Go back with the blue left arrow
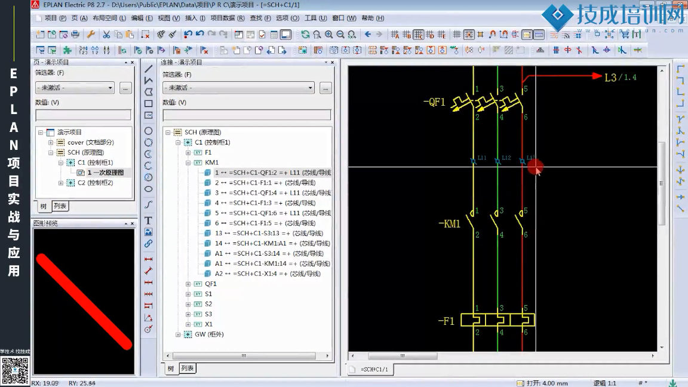688x387 pixels. (368, 34)
